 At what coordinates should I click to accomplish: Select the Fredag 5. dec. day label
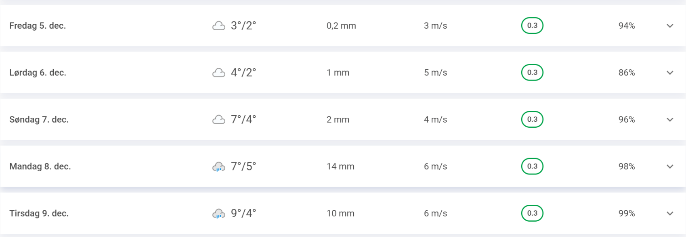(38, 26)
